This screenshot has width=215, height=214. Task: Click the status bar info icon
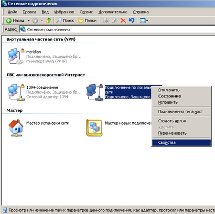coord(5,210)
